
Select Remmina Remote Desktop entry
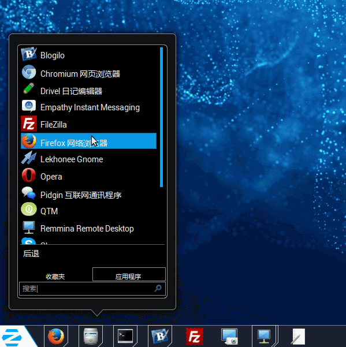coord(87,229)
